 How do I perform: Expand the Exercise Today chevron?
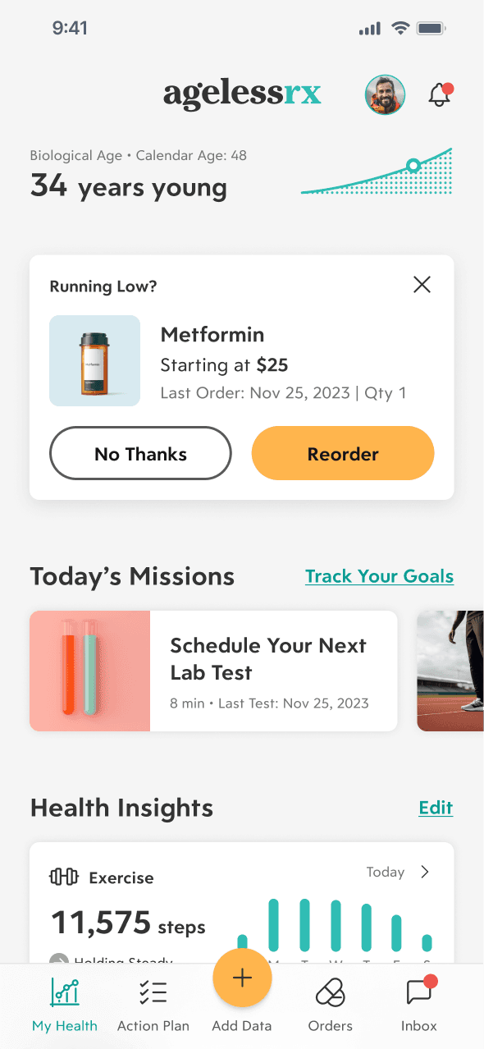425,872
